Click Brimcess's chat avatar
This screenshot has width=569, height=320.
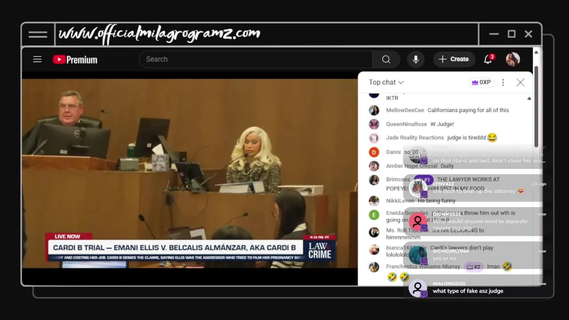point(374,180)
